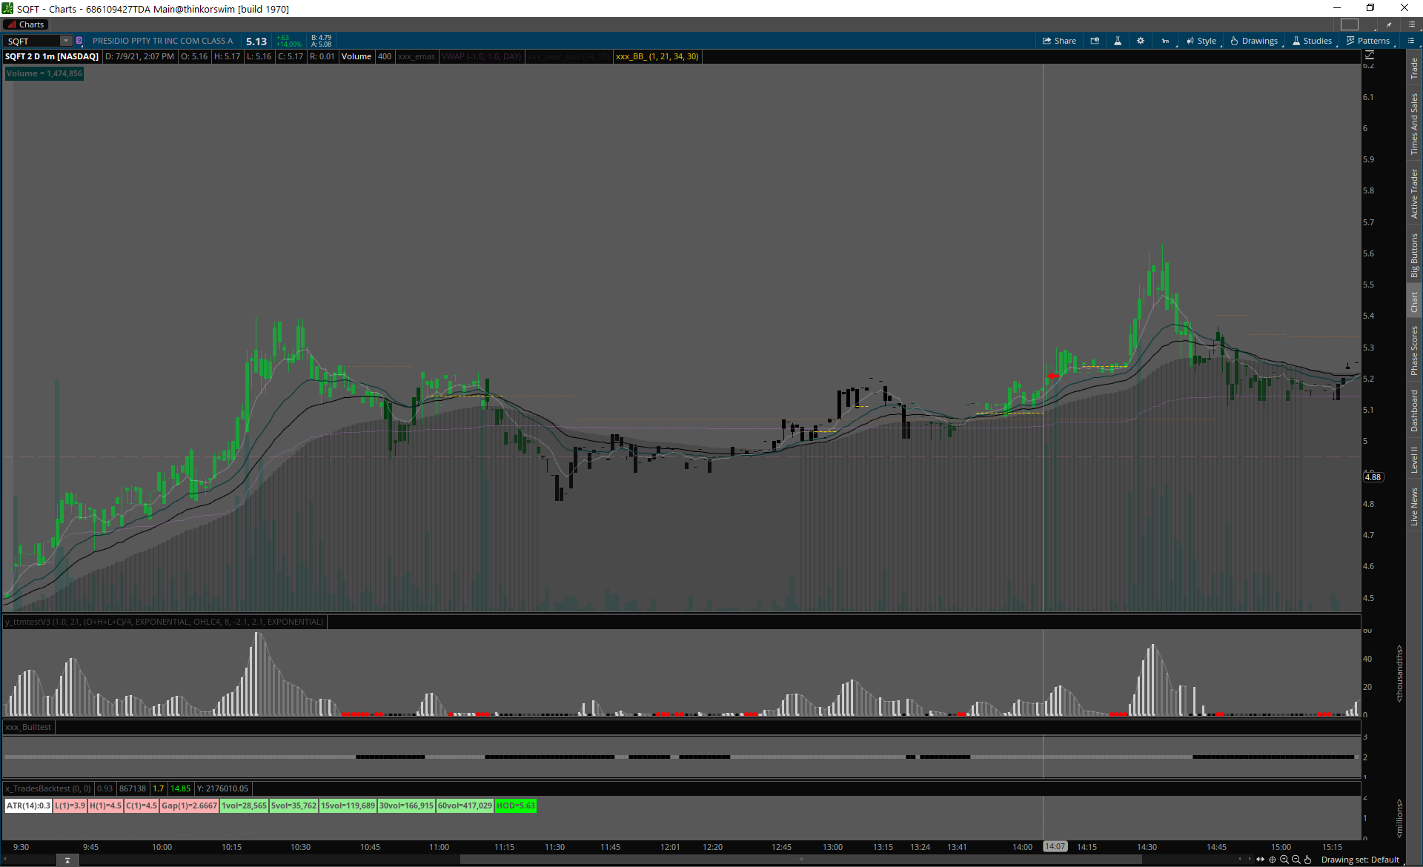Click the zoom in magnifier icon
Screen dimensions: 1423x867
point(1284,860)
